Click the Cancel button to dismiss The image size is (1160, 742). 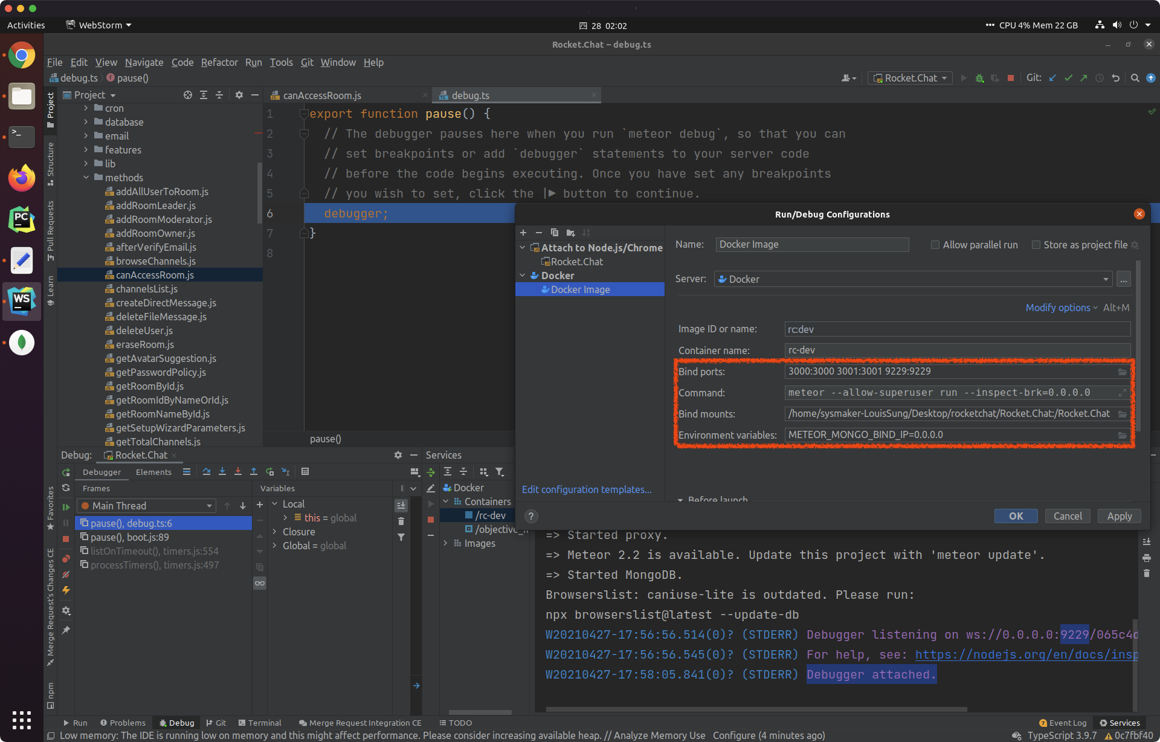tap(1066, 515)
